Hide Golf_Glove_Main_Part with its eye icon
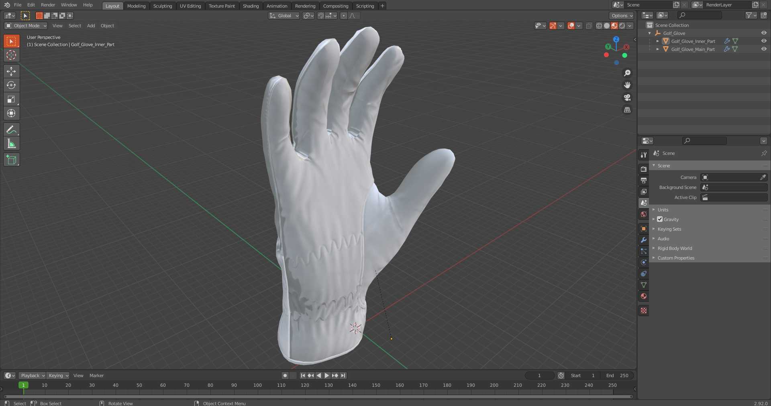771x406 pixels. click(764, 49)
